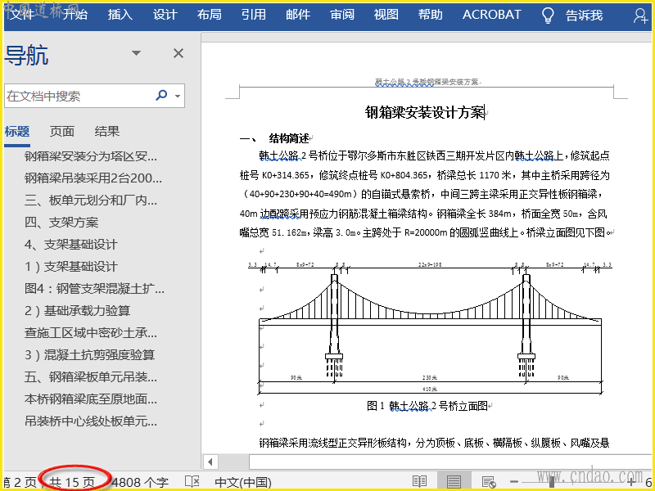Click the share person icon
The height and width of the screenshot is (491, 655).
click(640, 16)
